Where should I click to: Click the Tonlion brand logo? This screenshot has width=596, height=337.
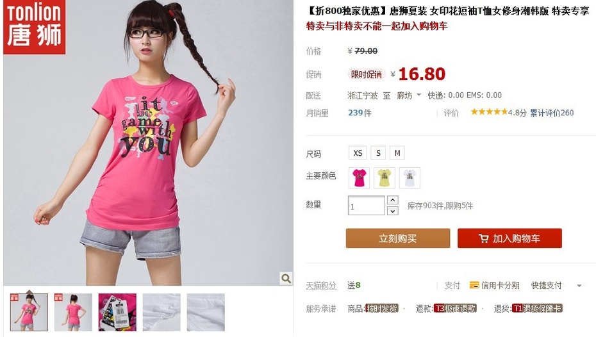click(x=34, y=27)
